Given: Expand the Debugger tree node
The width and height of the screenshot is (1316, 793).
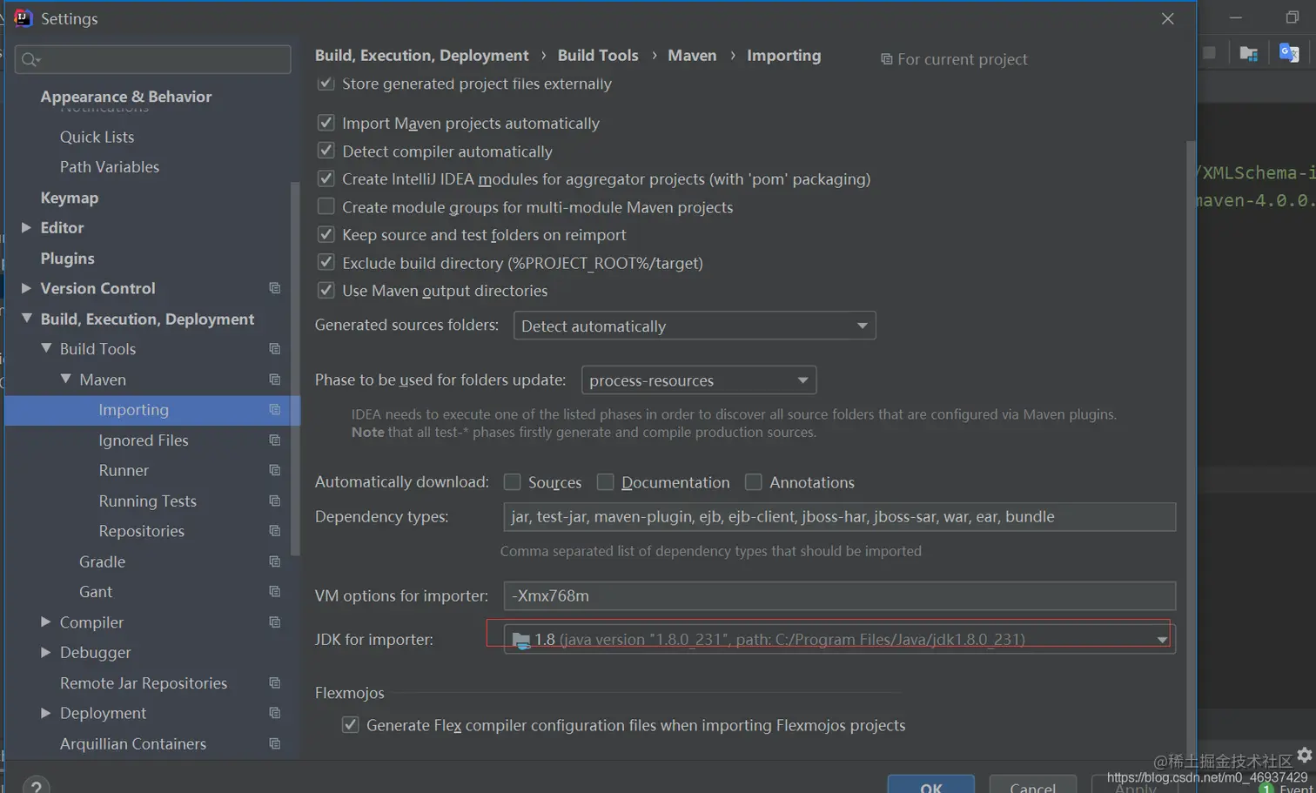Looking at the screenshot, I should coord(46,652).
